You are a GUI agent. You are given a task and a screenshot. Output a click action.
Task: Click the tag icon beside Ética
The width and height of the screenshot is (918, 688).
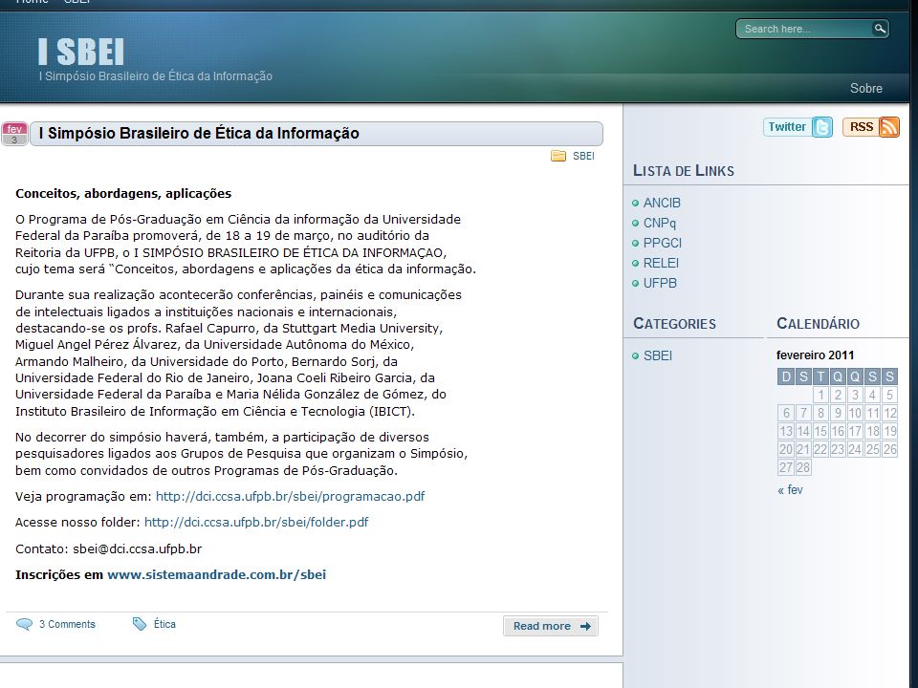140,624
